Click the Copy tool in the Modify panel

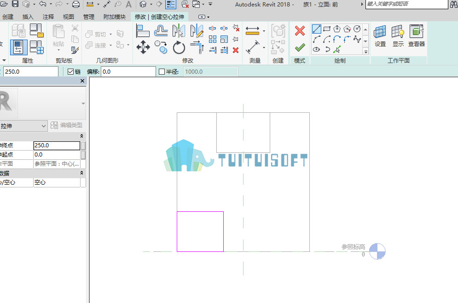click(x=161, y=47)
